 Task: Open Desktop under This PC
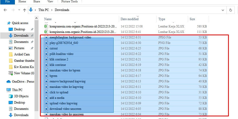pyautogui.click(x=19, y=103)
